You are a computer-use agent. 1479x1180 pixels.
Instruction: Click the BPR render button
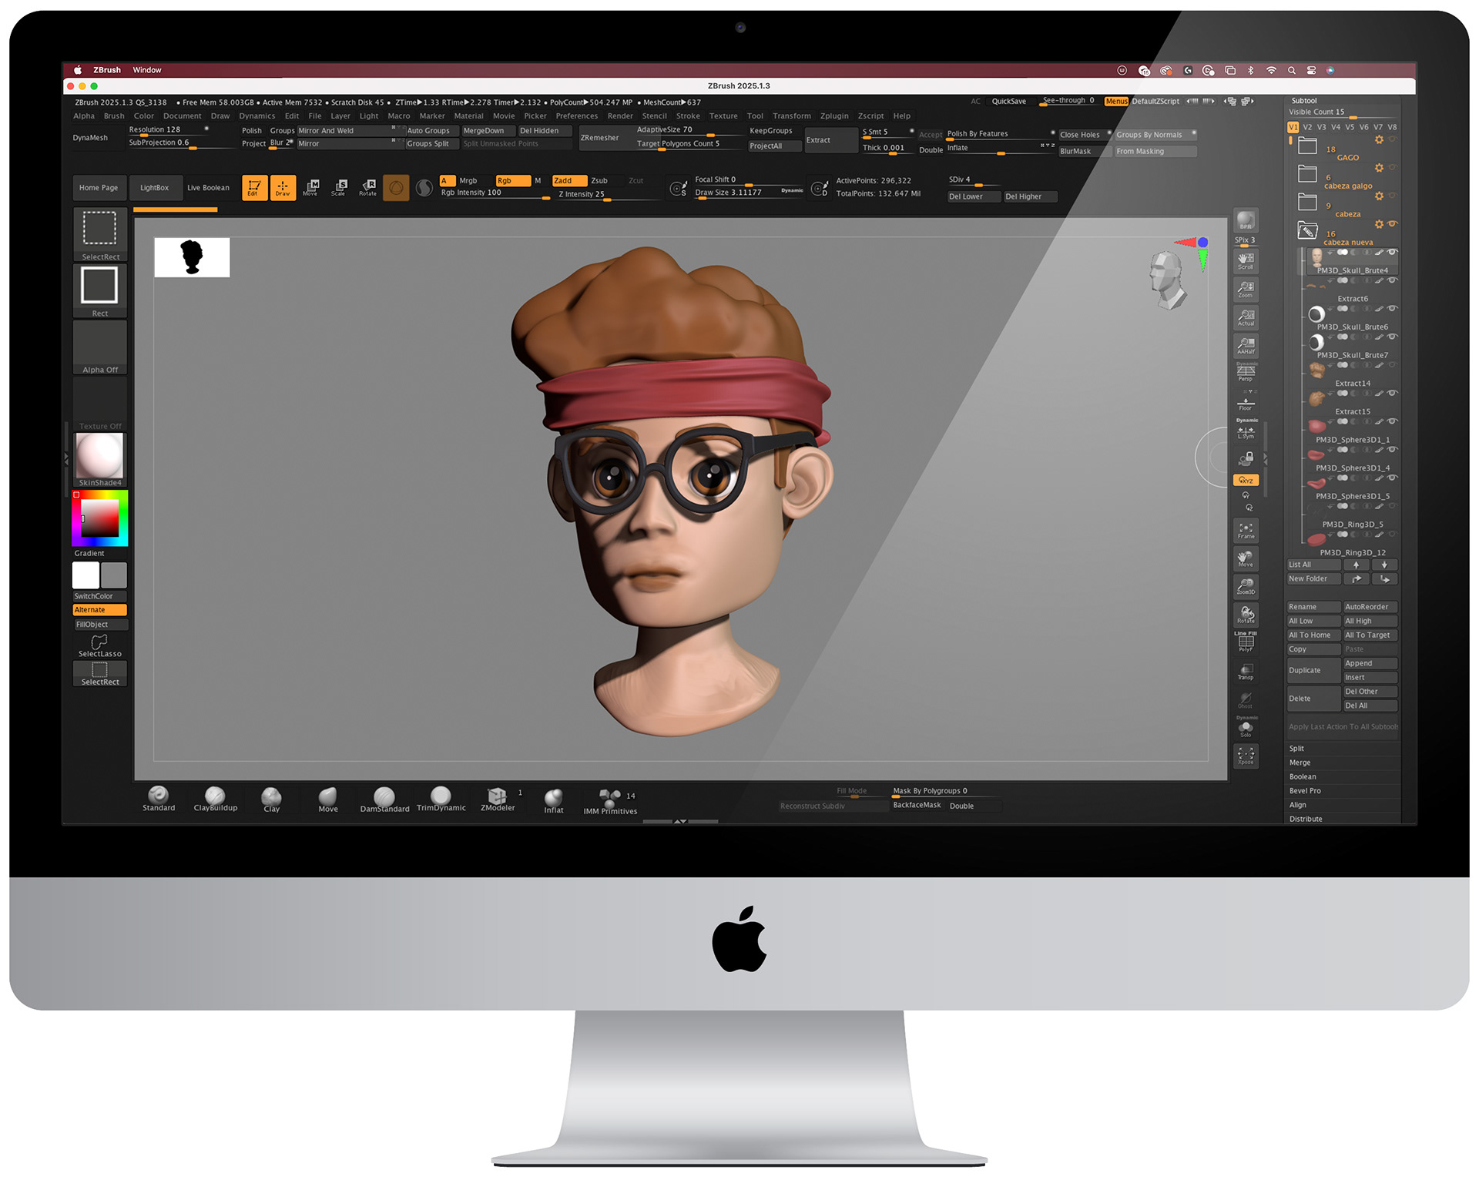point(1246,221)
